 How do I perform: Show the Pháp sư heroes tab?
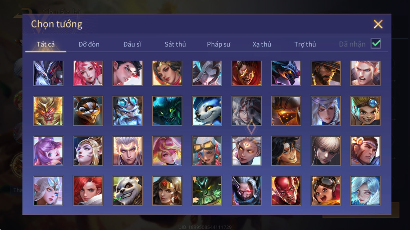(x=219, y=44)
